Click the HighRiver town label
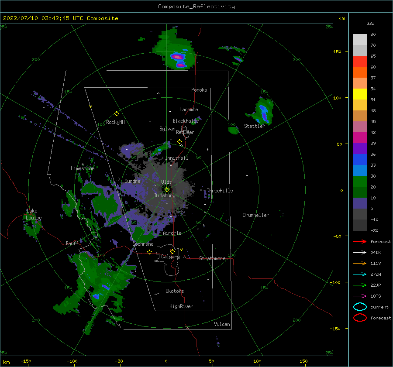This screenshot has height=367, width=393. [181, 306]
